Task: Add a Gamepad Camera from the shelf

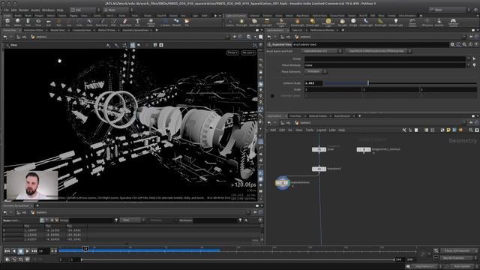Action: (453, 22)
